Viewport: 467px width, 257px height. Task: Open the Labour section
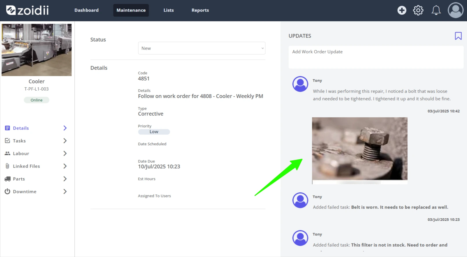pos(21,153)
